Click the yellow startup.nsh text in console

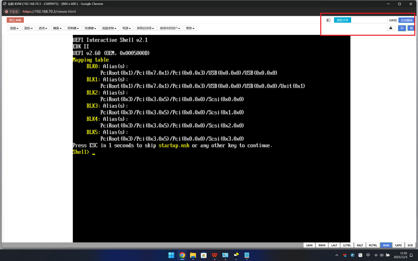pos(174,145)
